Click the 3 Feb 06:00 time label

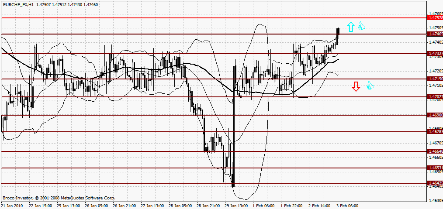tap(347, 206)
